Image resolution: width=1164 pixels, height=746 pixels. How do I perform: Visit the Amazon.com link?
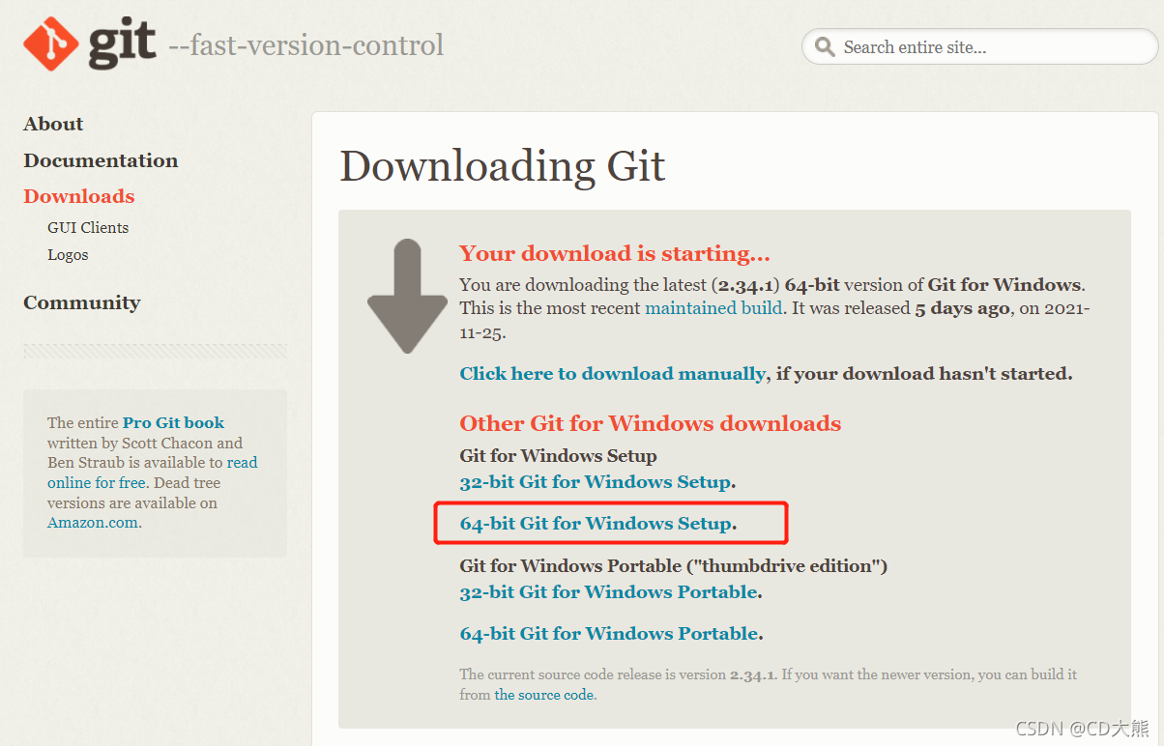point(94,523)
